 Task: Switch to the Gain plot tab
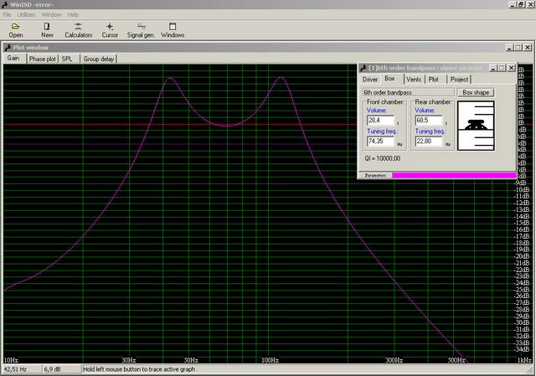(14, 58)
